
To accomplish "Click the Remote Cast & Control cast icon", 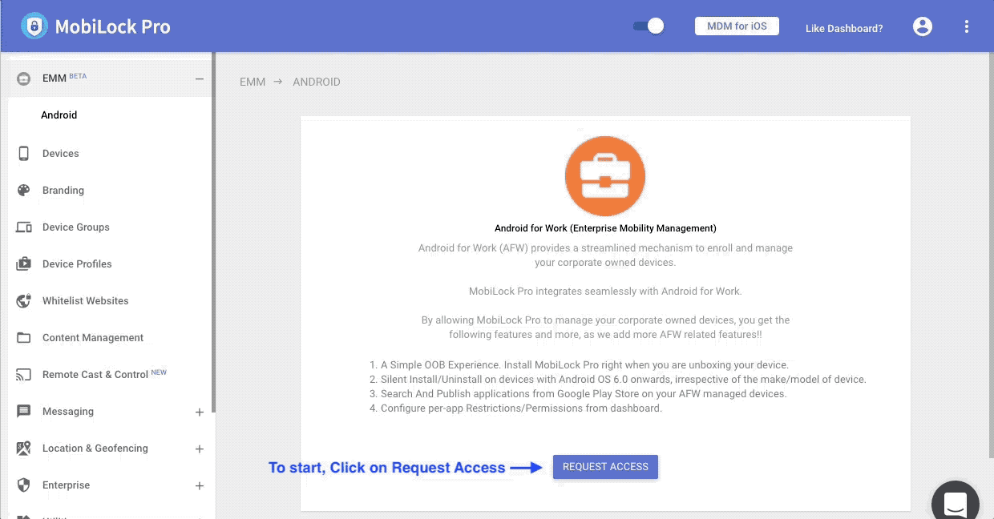I will click(24, 375).
